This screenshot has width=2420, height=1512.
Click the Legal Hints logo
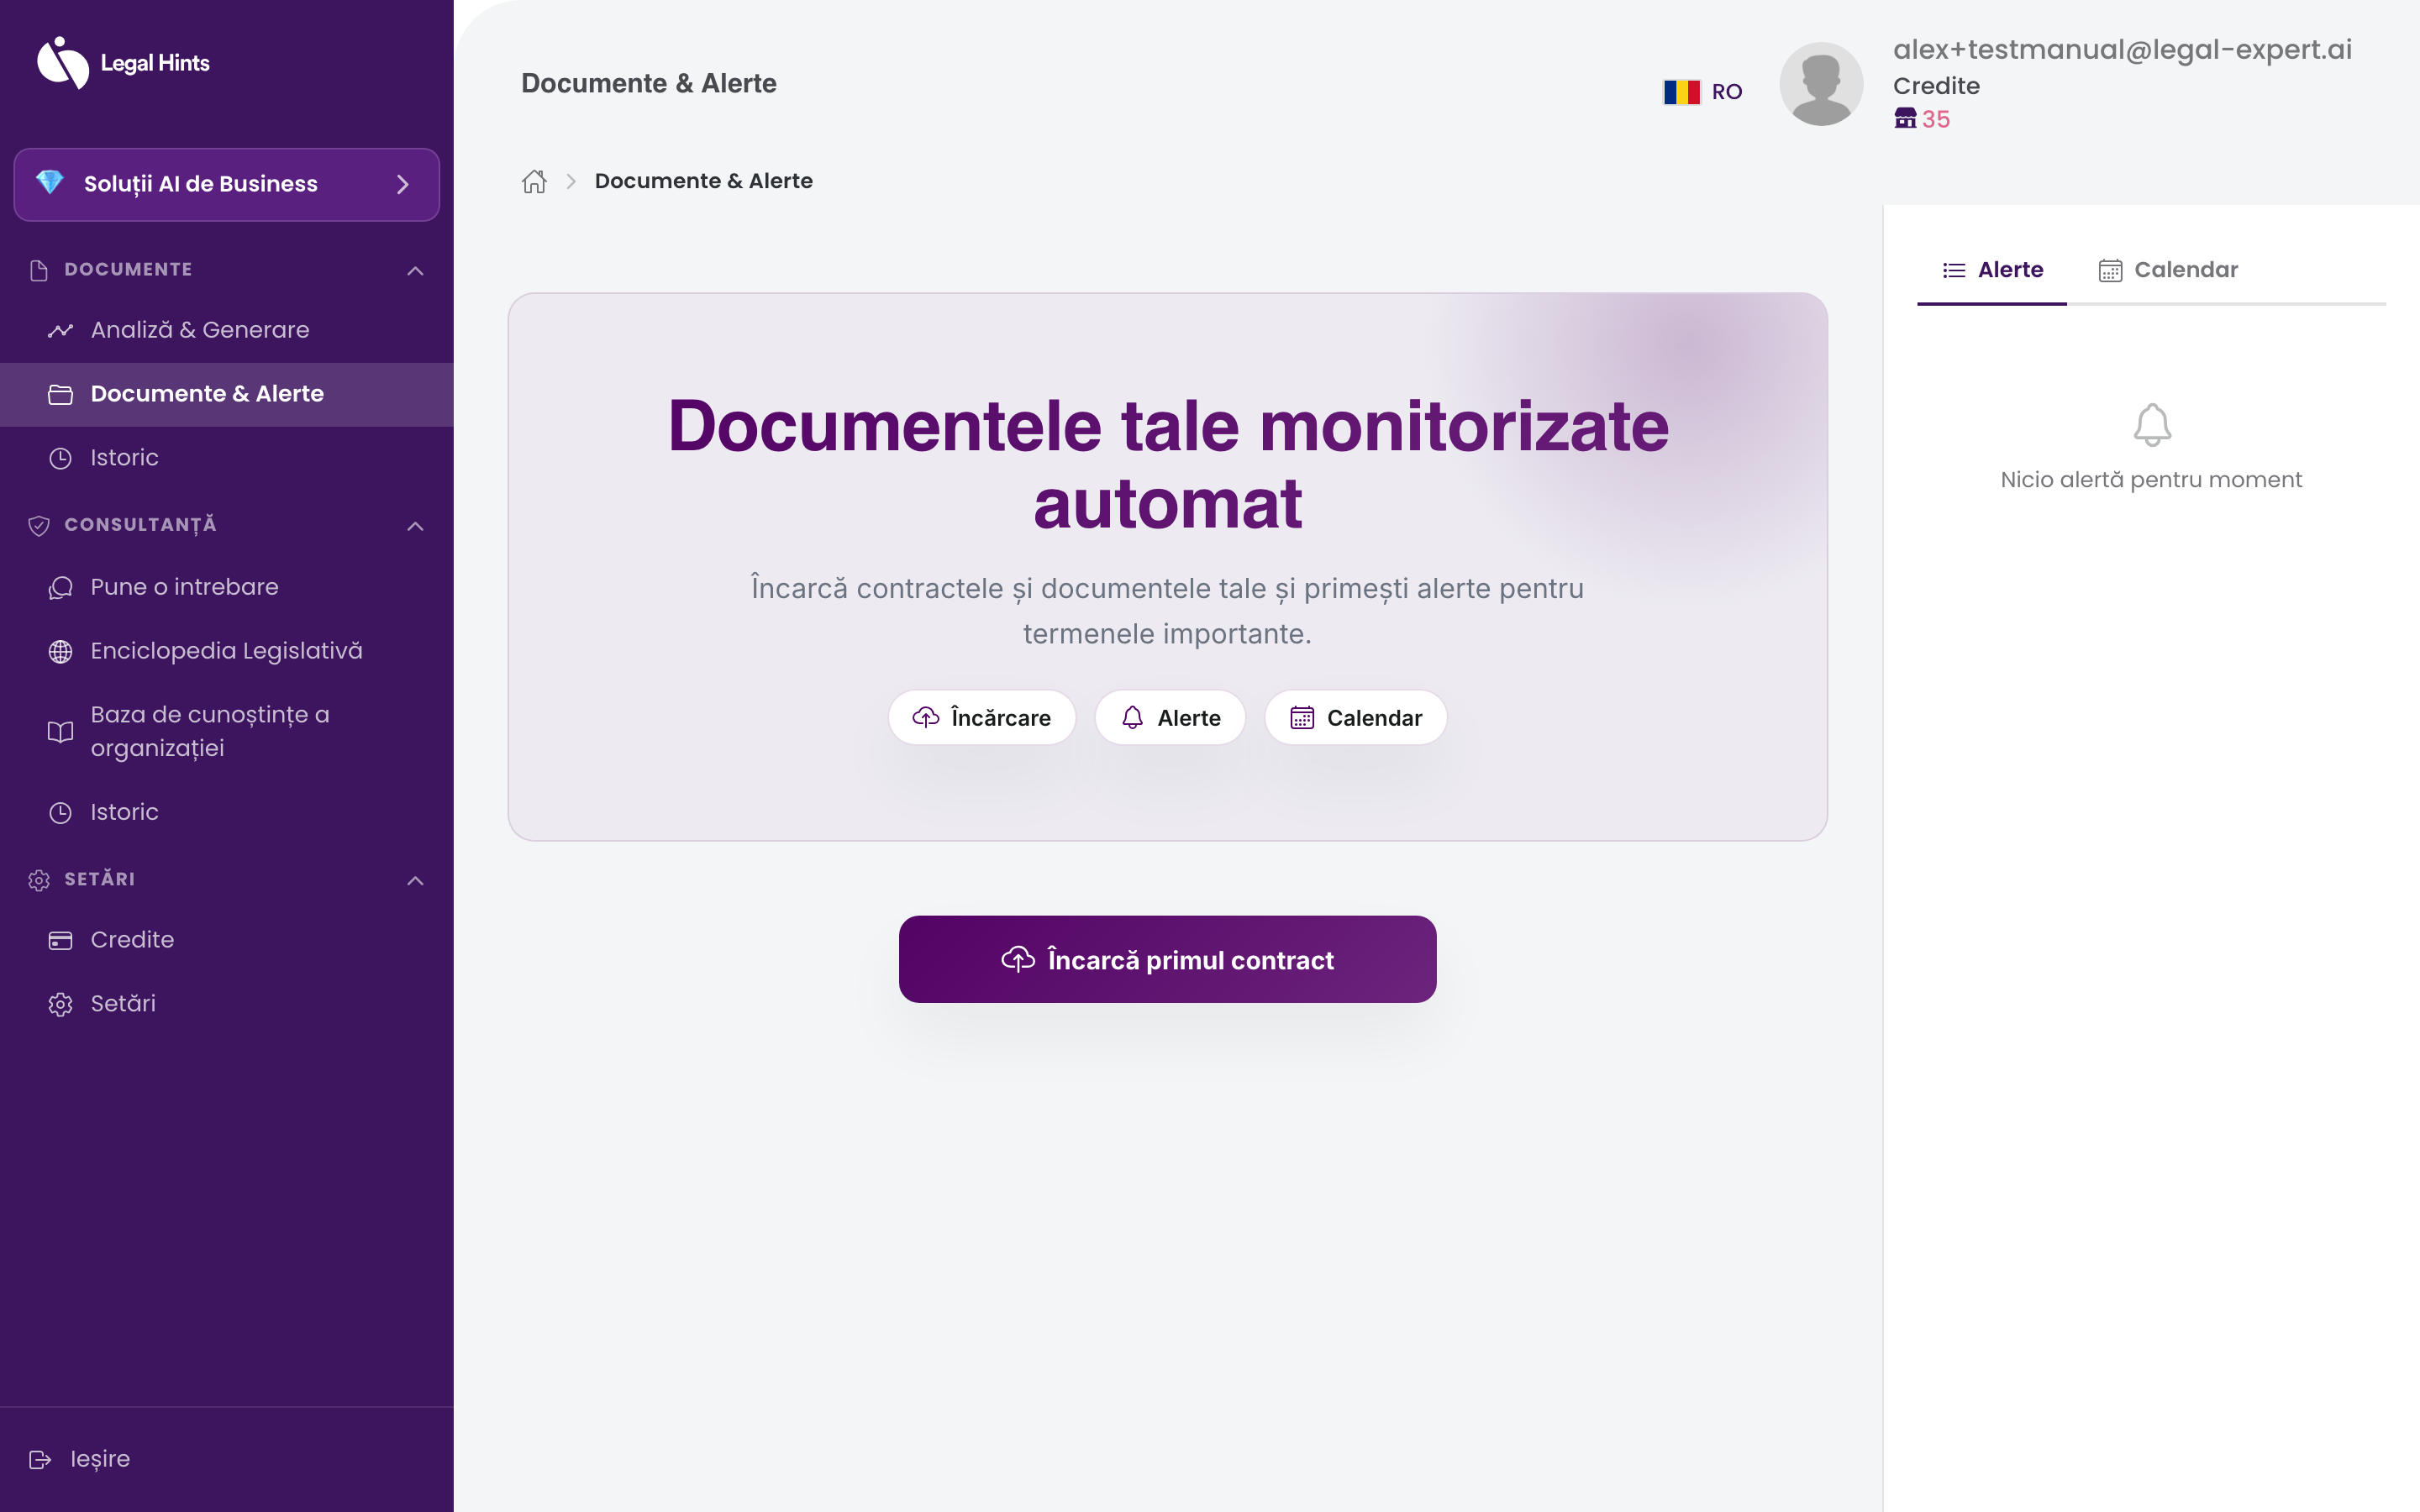pos(123,62)
